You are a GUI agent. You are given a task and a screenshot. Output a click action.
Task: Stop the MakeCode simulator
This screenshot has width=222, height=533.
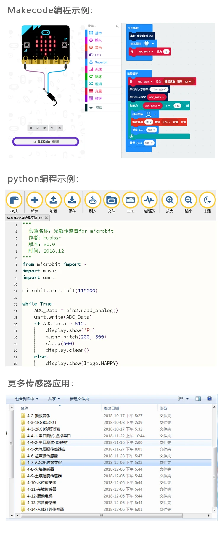[31, 128]
